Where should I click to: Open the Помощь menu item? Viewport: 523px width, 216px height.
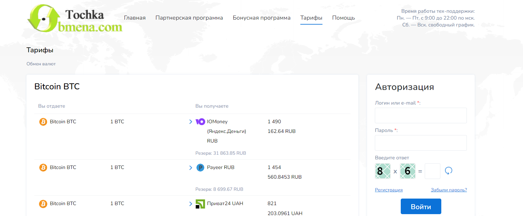(x=343, y=18)
